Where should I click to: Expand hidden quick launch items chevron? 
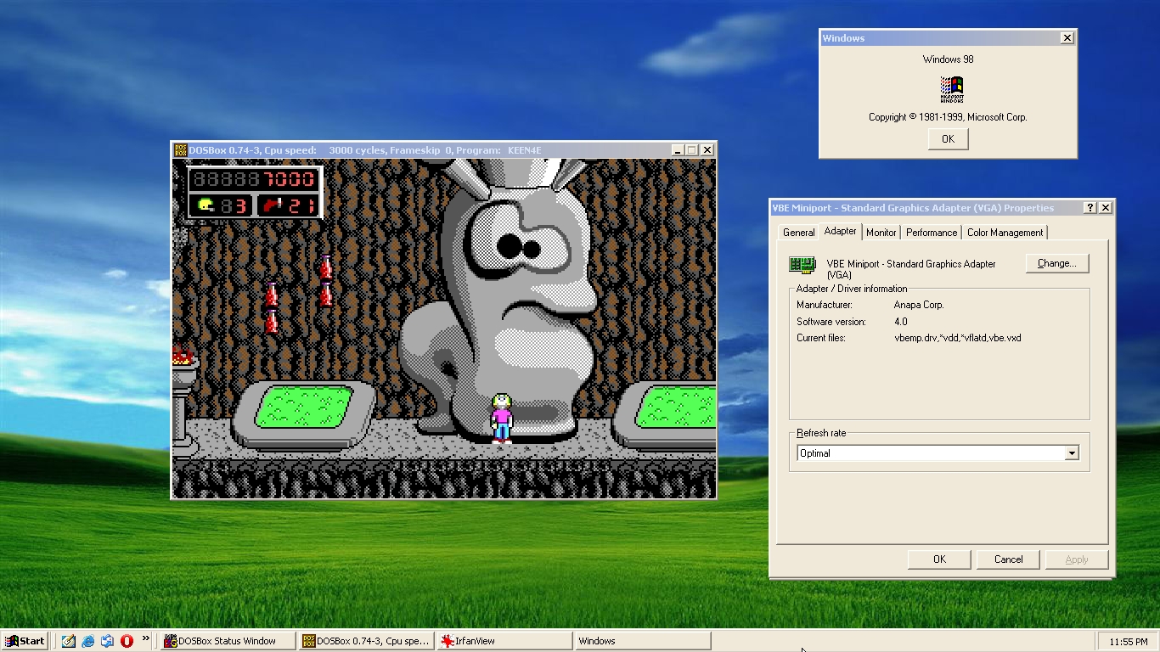[x=145, y=638]
